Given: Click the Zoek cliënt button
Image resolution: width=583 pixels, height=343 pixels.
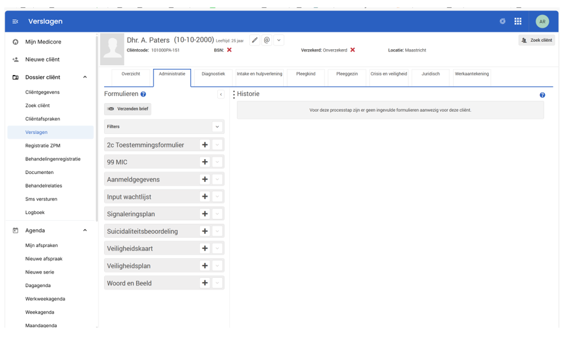Looking at the screenshot, I should (536, 40).
